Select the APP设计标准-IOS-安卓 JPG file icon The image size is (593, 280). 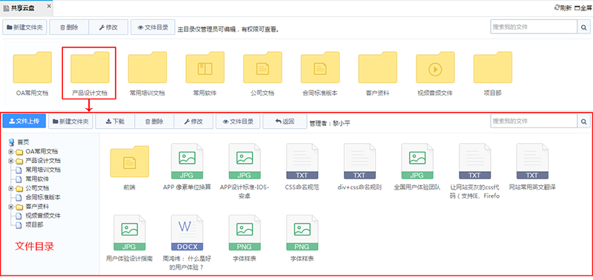point(245,161)
